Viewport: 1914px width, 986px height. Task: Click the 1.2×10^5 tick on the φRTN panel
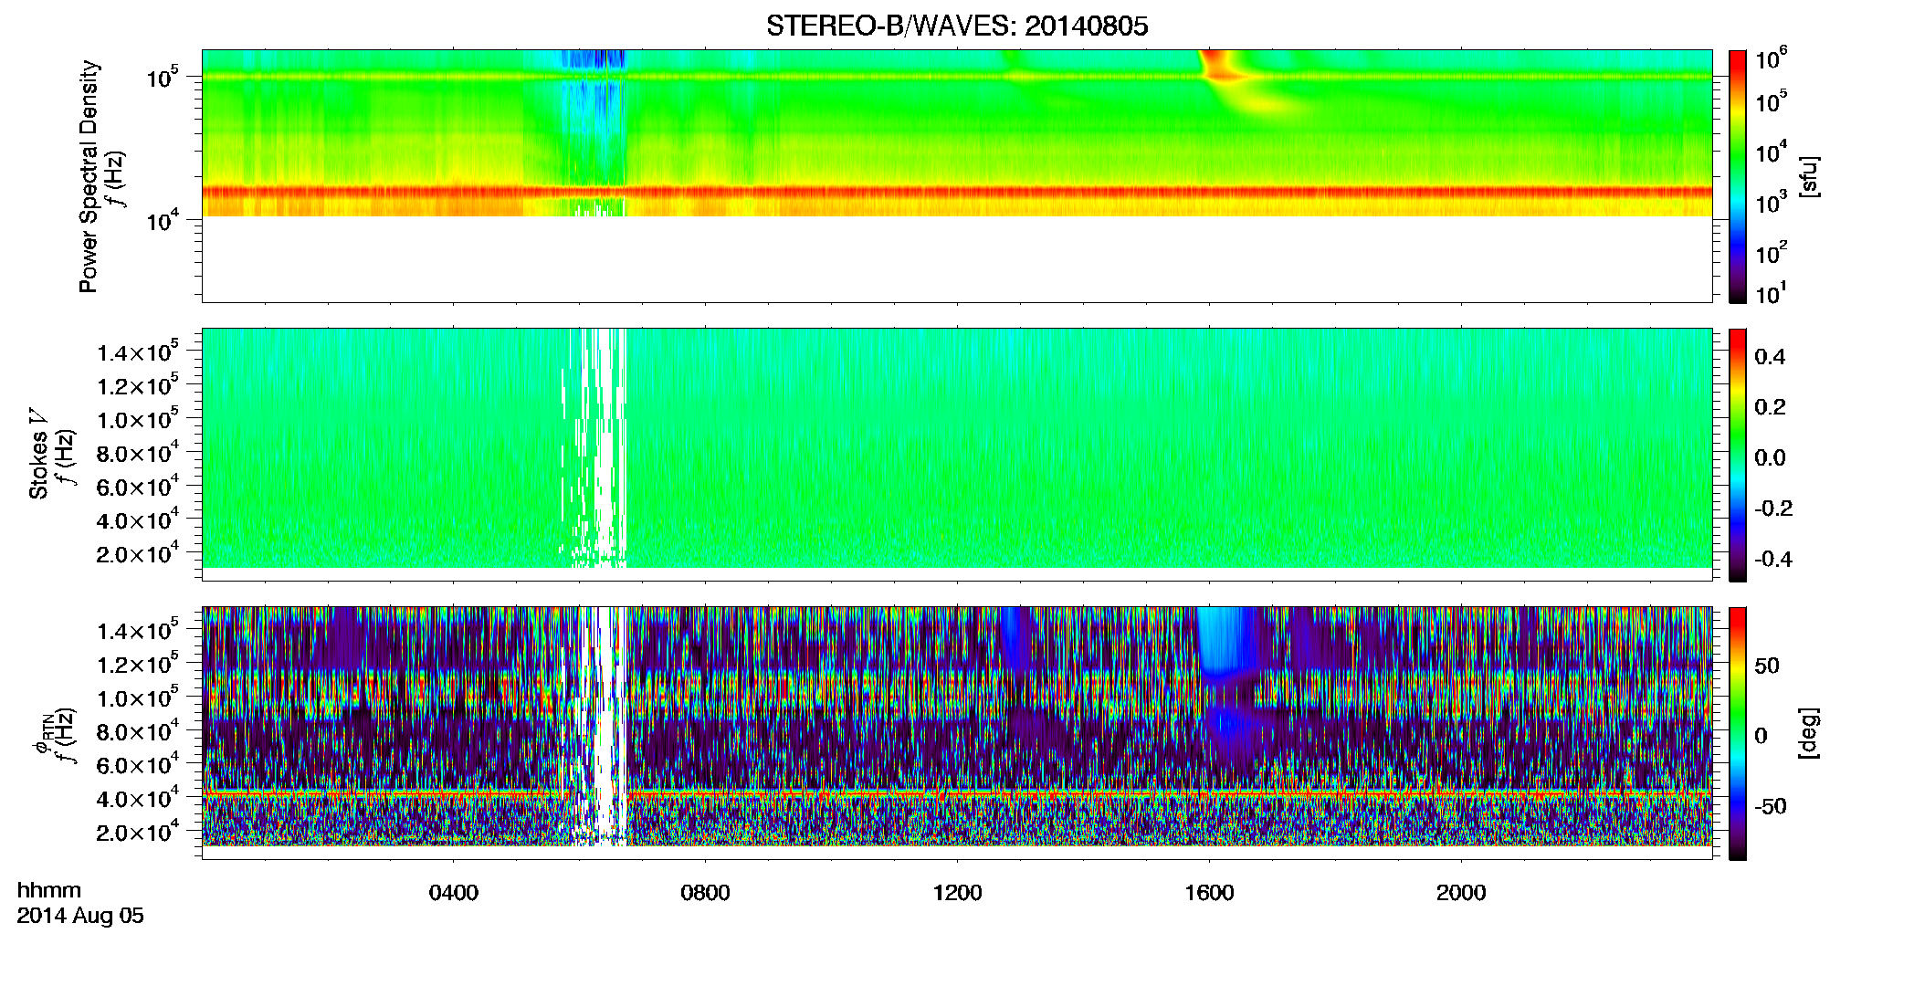pyautogui.click(x=137, y=664)
